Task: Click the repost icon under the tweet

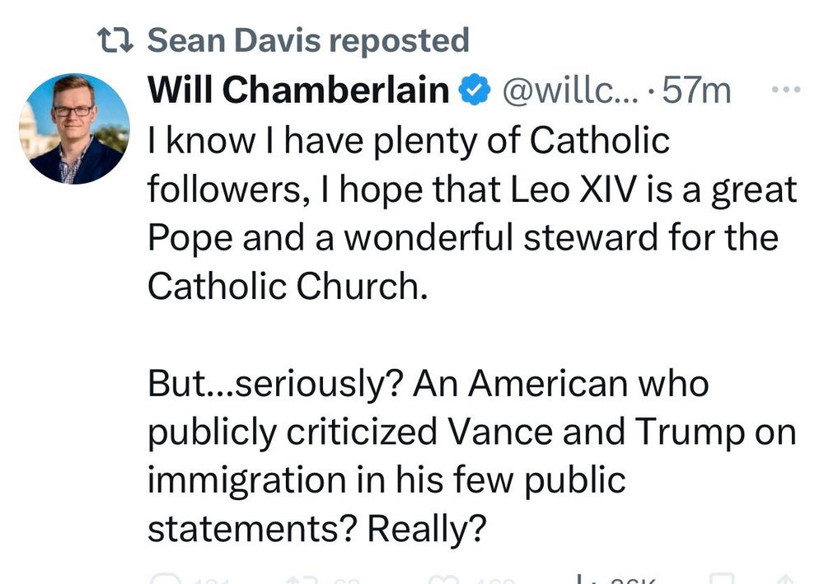Action: (300, 580)
